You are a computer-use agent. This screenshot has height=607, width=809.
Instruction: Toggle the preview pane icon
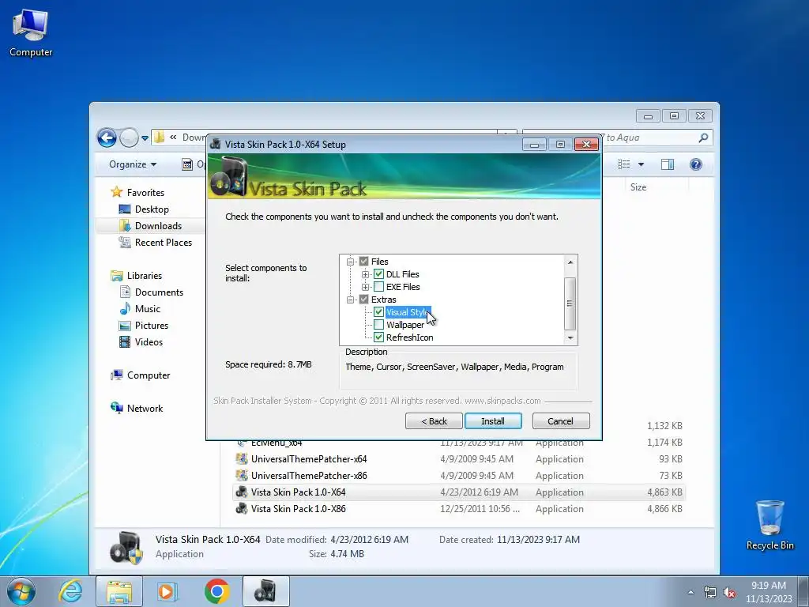[x=667, y=164]
